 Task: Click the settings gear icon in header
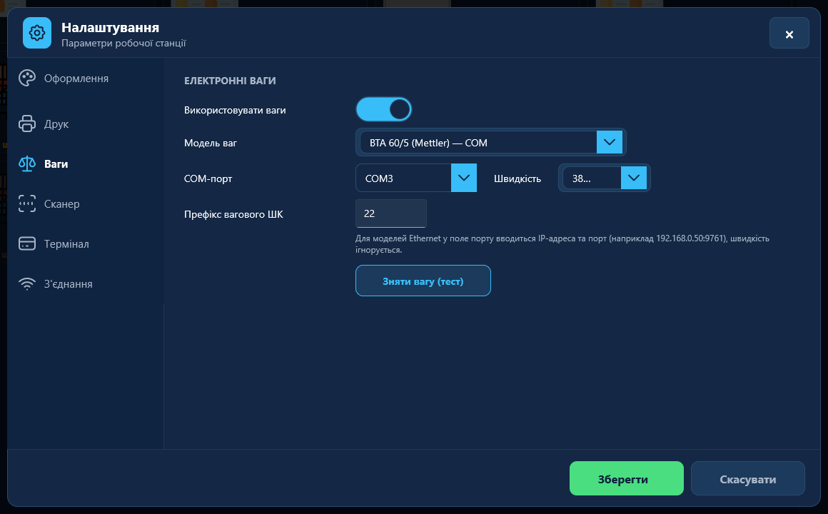(x=37, y=34)
